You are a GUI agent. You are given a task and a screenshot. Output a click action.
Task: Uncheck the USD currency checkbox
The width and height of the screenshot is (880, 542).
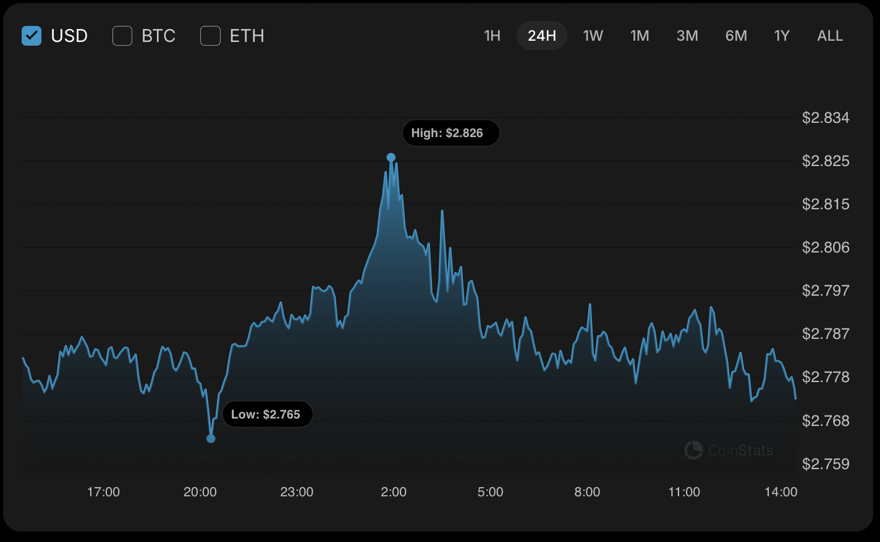point(32,36)
